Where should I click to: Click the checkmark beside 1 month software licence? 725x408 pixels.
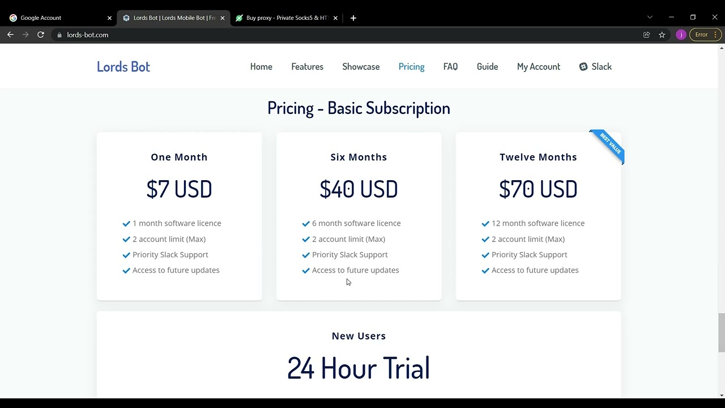click(x=126, y=224)
